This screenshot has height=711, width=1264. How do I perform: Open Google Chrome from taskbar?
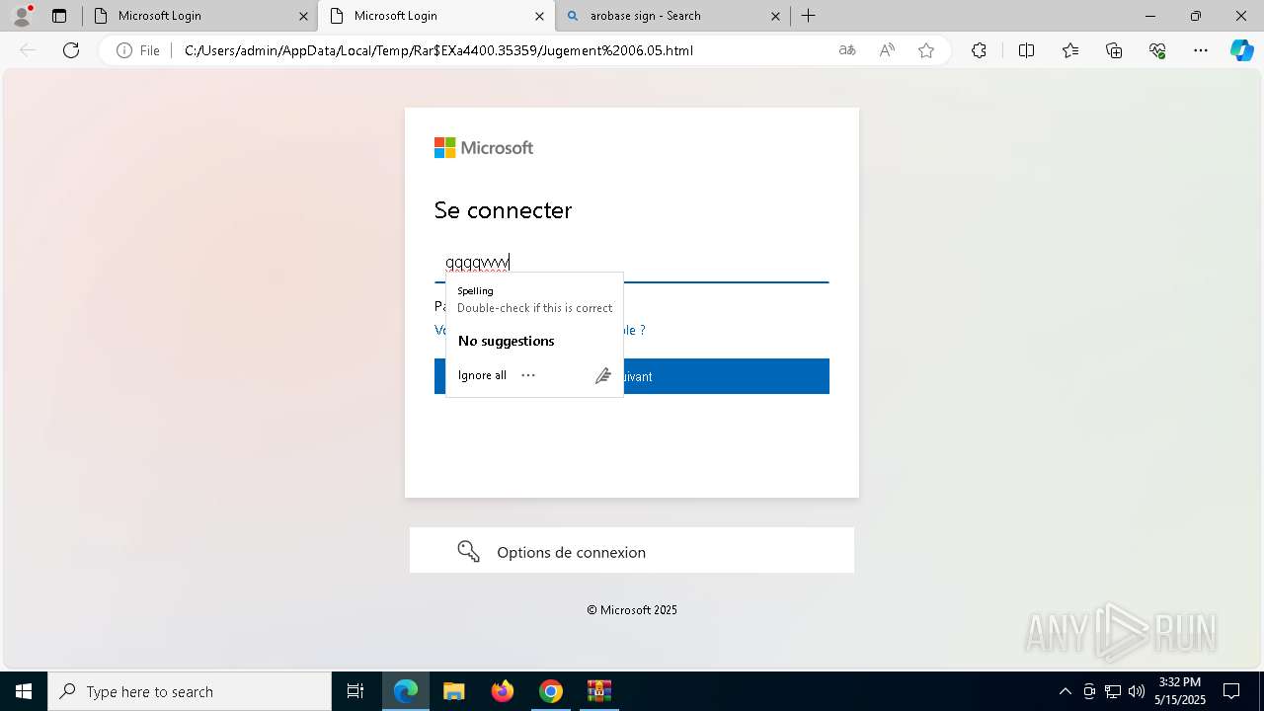click(551, 691)
